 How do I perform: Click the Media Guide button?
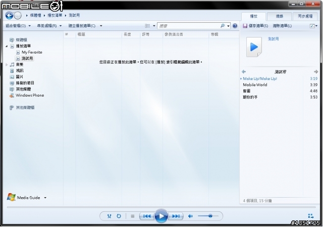coord(28,198)
